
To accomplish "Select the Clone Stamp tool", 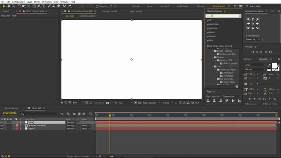I will tap(54, 6).
